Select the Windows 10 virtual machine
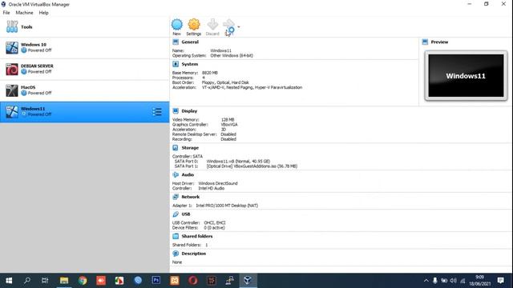This screenshot has width=513, height=288. 84,48
